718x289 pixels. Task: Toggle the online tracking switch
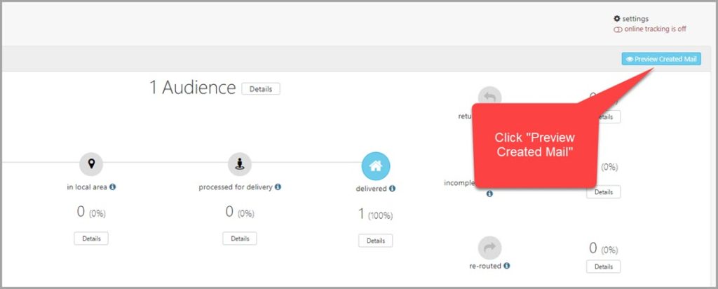tap(618, 29)
